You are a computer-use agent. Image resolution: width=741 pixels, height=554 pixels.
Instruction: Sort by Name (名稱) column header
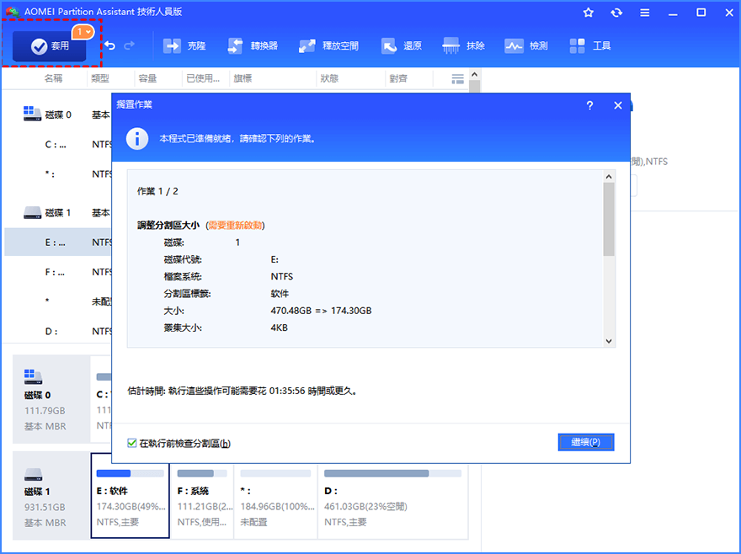click(53, 78)
